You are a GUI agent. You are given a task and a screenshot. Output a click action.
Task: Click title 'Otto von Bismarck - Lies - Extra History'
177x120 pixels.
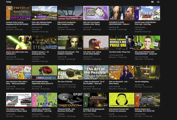pos(119,82)
